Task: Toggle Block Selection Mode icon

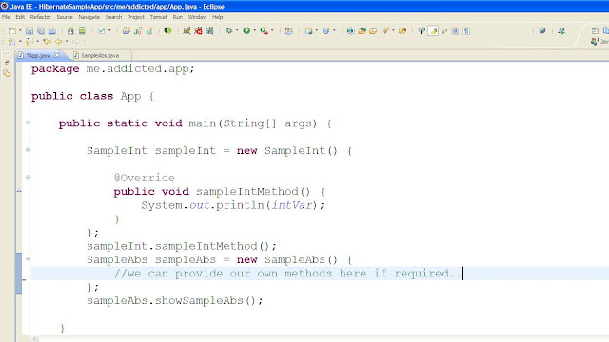Action: pos(455,31)
